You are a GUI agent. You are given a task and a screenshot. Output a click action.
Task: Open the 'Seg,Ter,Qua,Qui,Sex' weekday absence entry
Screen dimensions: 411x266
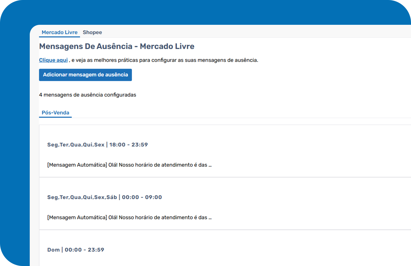pyautogui.click(x=76, y=145)
